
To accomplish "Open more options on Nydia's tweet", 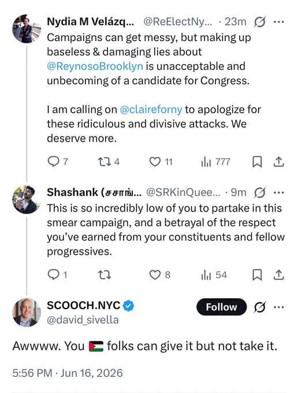I will (x=279, y=22).
